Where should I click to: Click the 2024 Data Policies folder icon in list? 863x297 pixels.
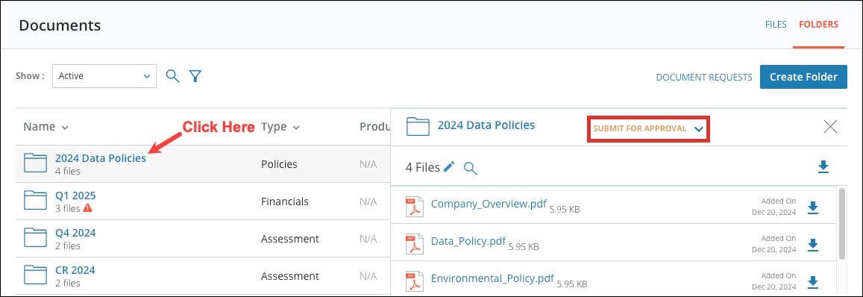36,163
